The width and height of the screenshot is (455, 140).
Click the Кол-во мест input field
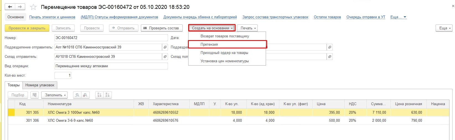[x=63, y=75]
